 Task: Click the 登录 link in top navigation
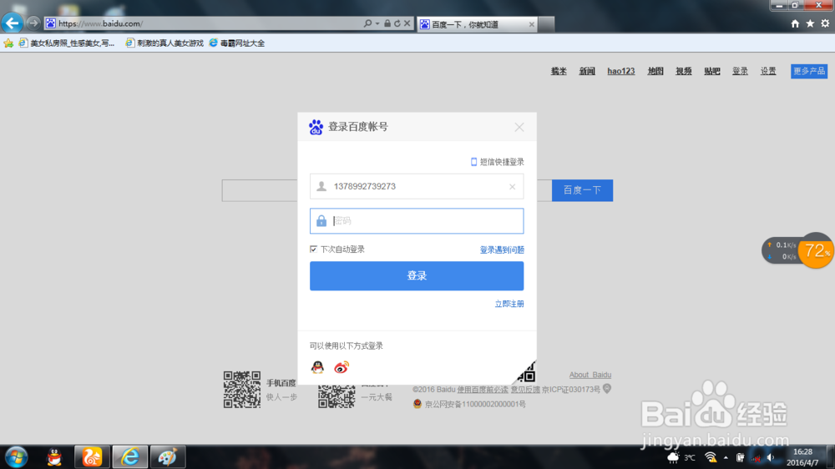tap(740, 71)
